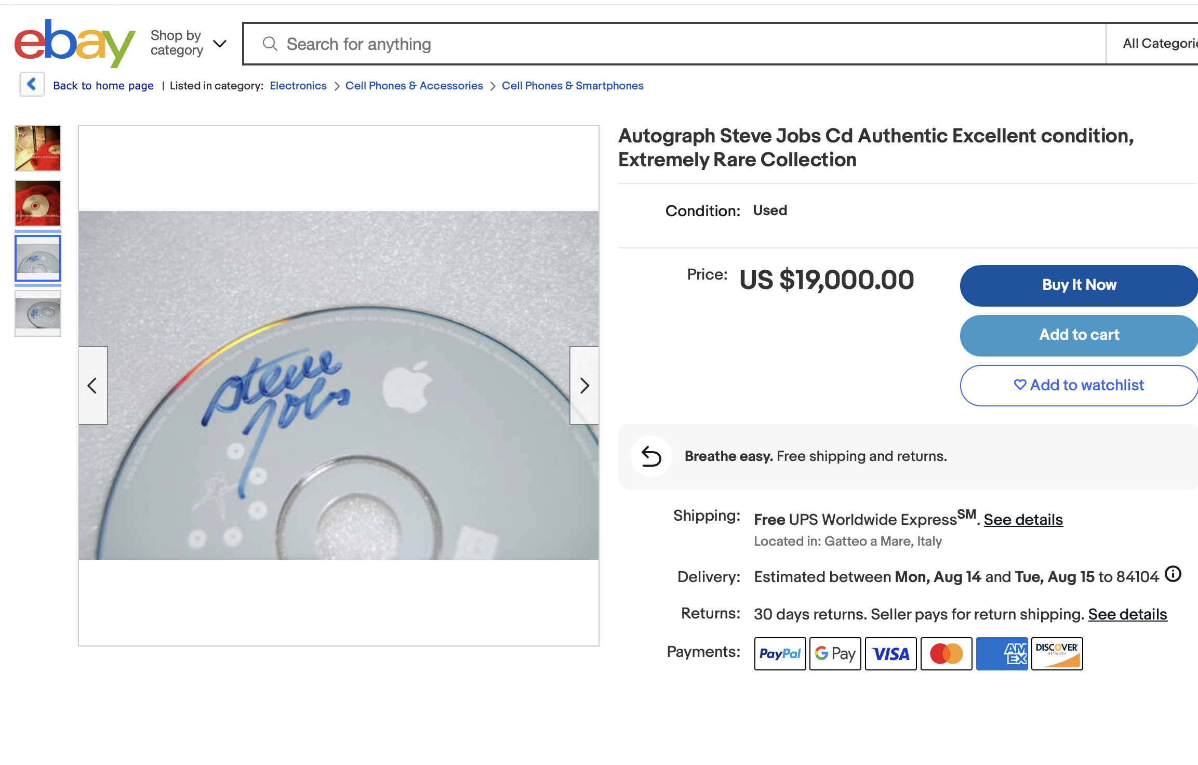Viewport: 1198px width, 765px height.
Task: Click the search magnifier icon
Action: click(270, 44)
